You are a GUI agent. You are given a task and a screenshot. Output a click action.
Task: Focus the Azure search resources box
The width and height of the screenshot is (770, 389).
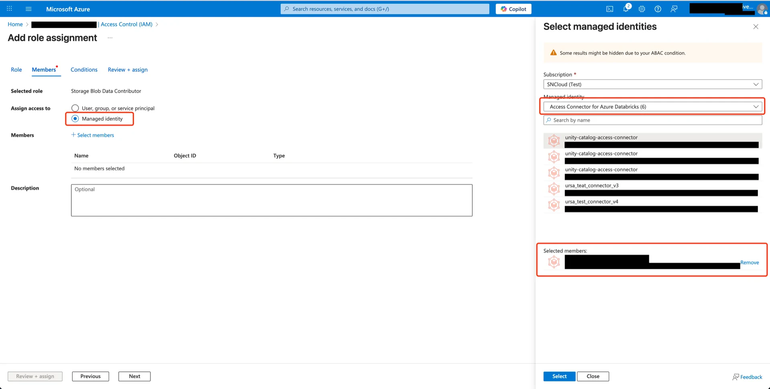(x=385, y=9)
